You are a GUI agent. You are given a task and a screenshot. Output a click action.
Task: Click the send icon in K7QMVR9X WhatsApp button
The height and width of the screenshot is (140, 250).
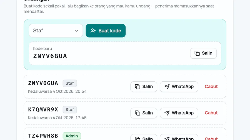[x=167, y=113]
